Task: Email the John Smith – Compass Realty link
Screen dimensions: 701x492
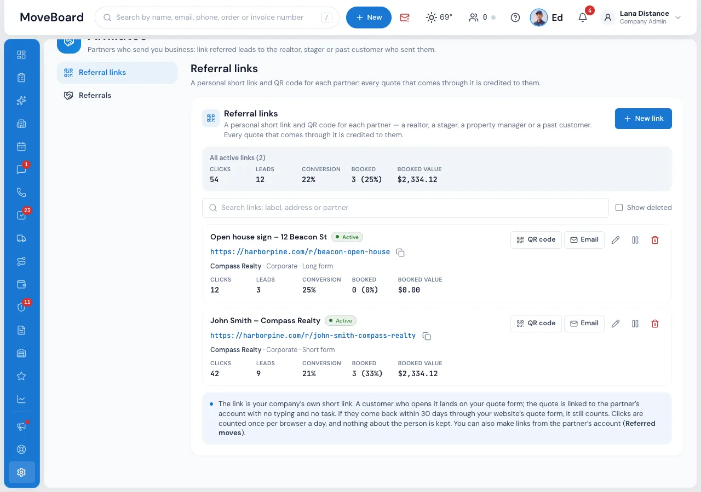Action: pos(584,324)
